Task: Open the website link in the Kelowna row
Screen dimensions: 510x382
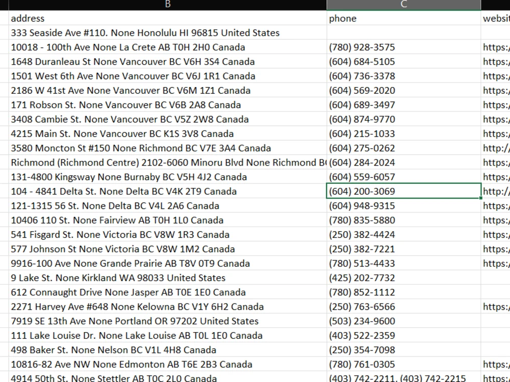Action: 496,306
